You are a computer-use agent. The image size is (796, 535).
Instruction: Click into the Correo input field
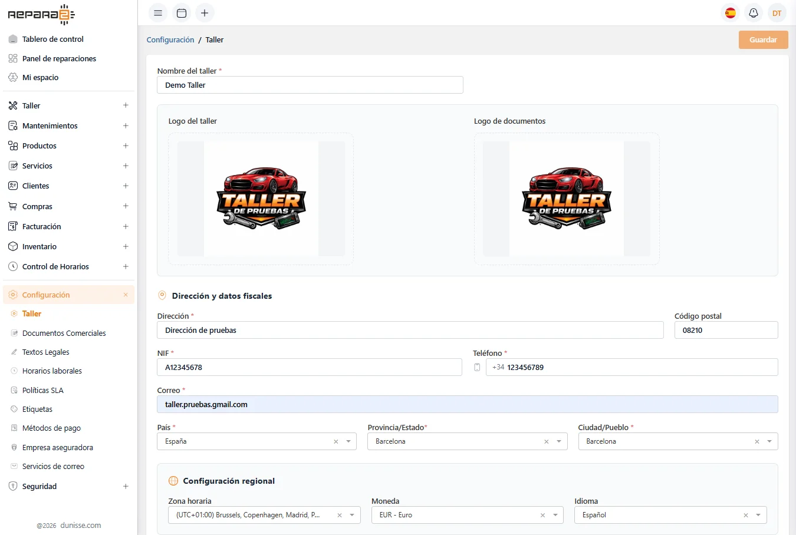(467, 404)
